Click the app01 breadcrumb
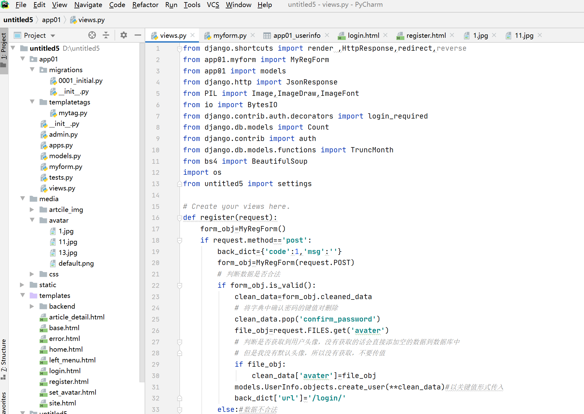This screenshot has width=584, height=414. click(51, 20)
